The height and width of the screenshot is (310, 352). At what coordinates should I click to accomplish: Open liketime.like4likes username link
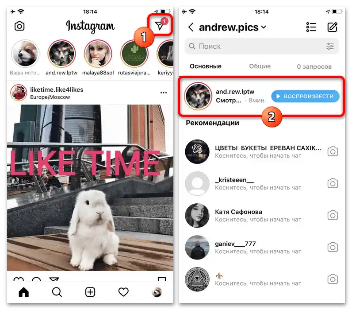click(57, 89)
